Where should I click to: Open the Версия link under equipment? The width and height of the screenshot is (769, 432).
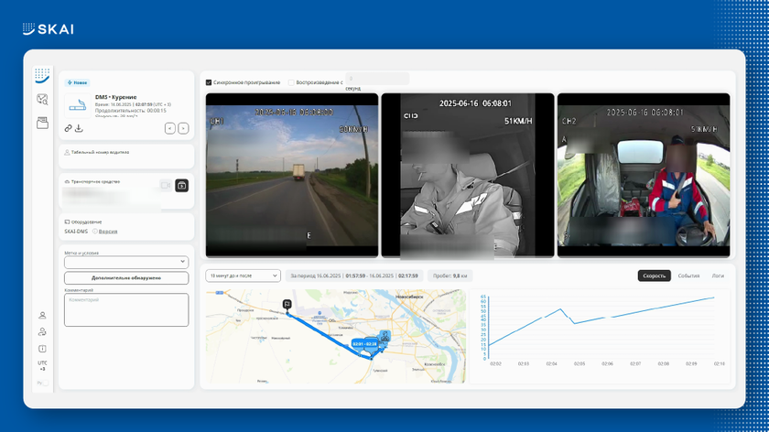(108, 232)
